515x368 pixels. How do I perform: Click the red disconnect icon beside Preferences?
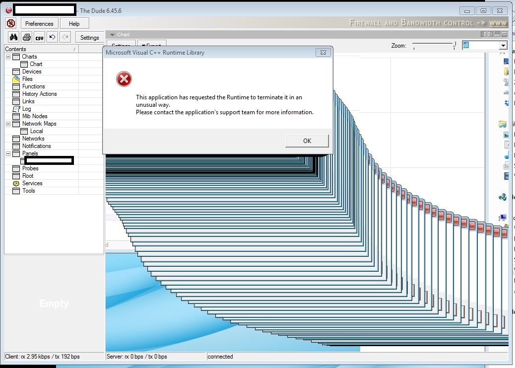pyautogui.click(x=11, y=23)
